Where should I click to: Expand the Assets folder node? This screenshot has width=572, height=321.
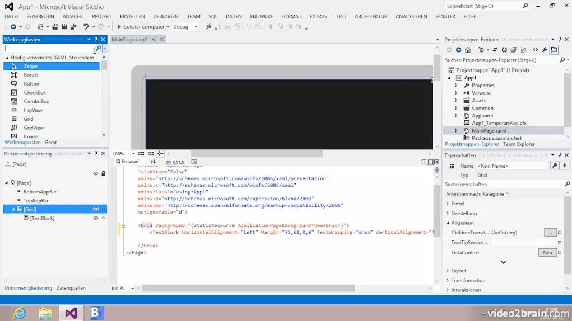tap(456, 101)
